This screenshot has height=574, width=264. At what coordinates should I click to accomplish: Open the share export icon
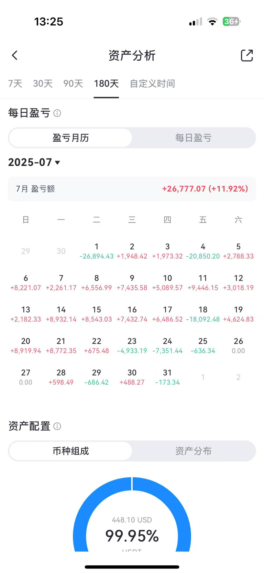[246, 55]
